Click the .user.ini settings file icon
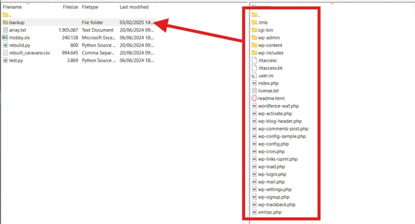Image resolution: width=415 pixels, height=224 pixels. click(255, 75)
